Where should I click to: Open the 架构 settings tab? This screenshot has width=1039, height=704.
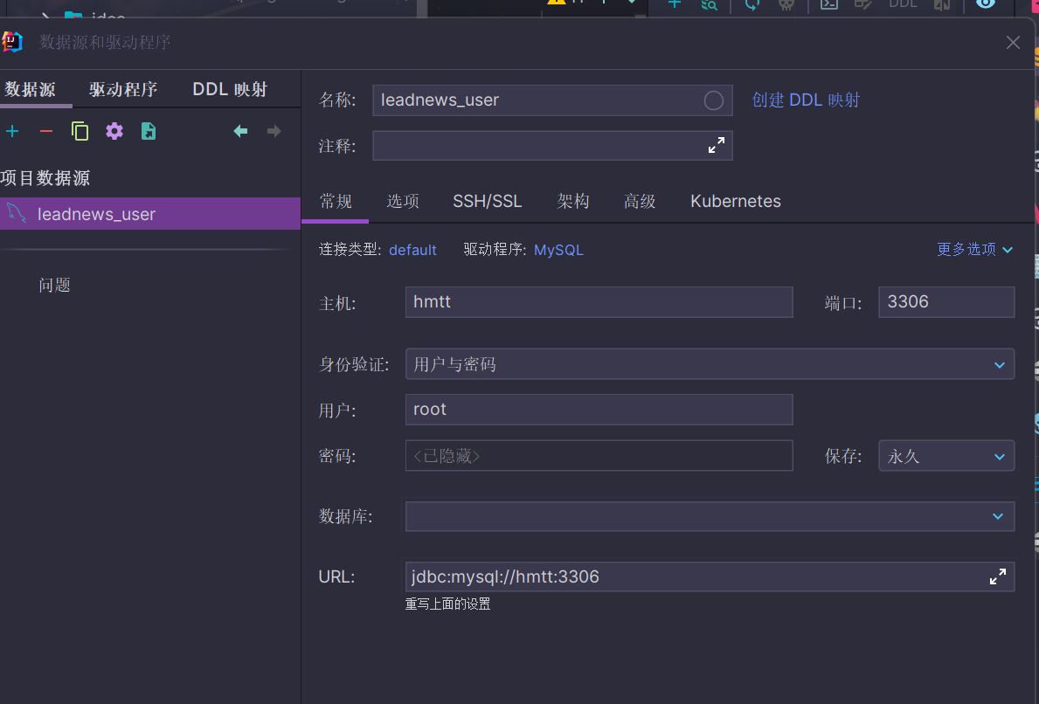pos(573,202)
